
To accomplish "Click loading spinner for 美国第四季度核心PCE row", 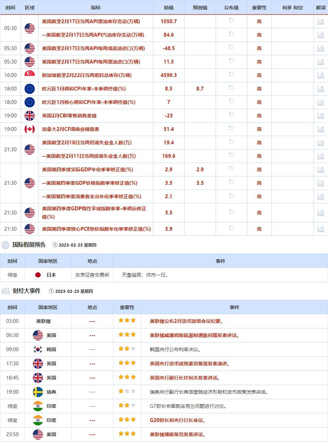I will click(x=231, y=228).
